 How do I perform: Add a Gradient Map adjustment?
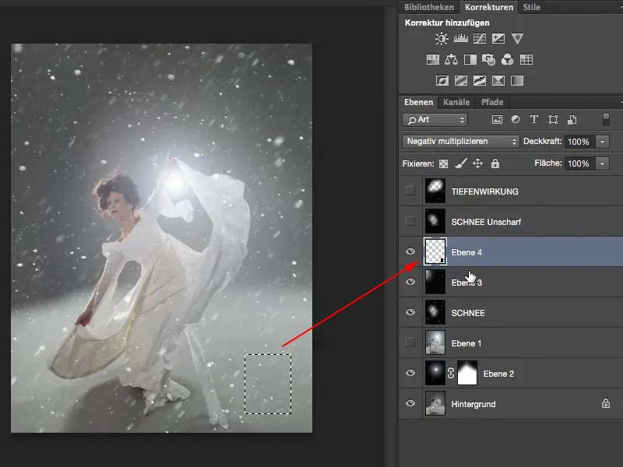[x=517, y=81]
